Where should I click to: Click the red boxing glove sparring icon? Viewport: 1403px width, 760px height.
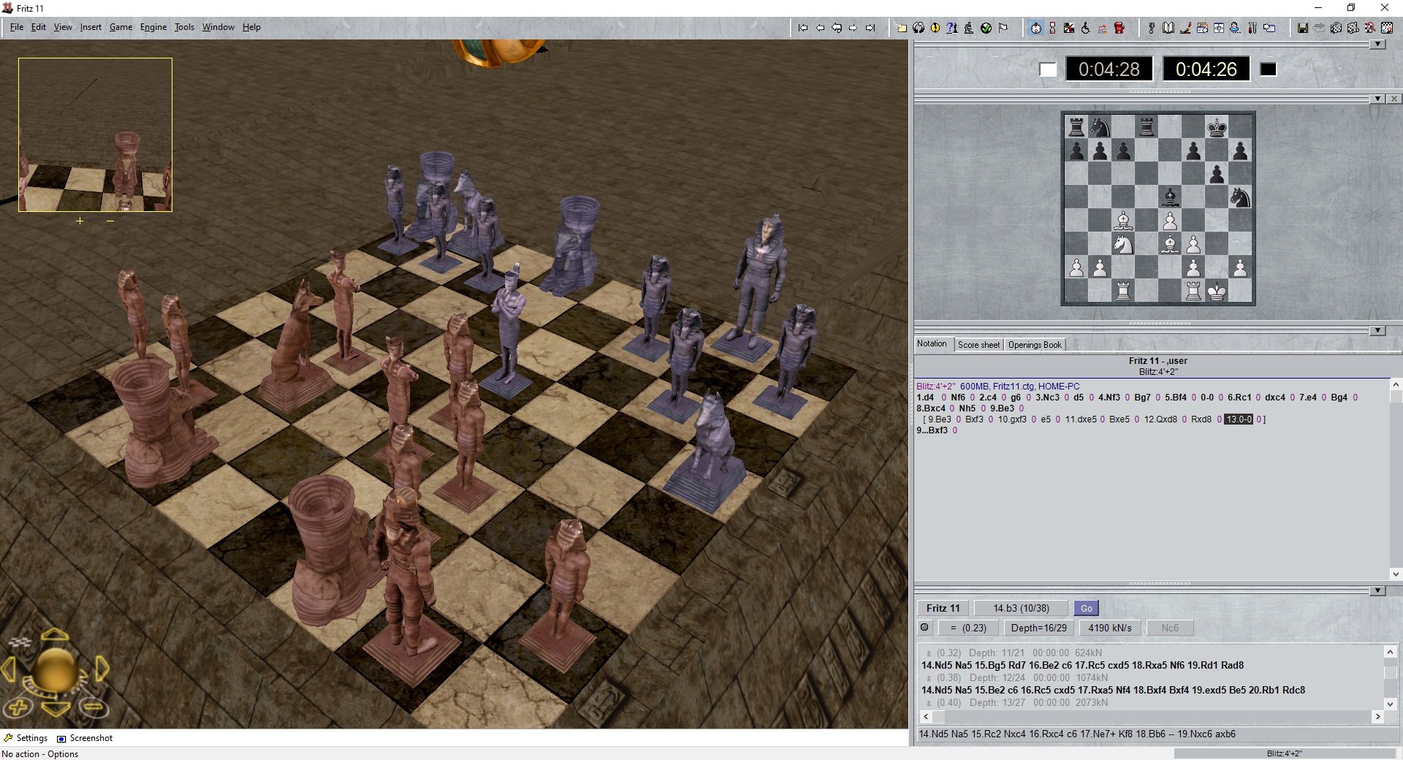pyautogui.click(x=1119, y=28)
